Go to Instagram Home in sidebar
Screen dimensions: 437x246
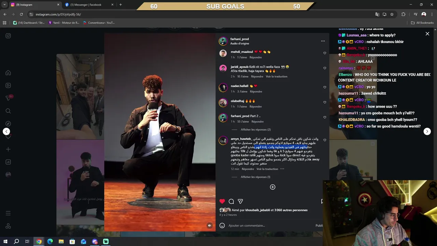point(8,73)
